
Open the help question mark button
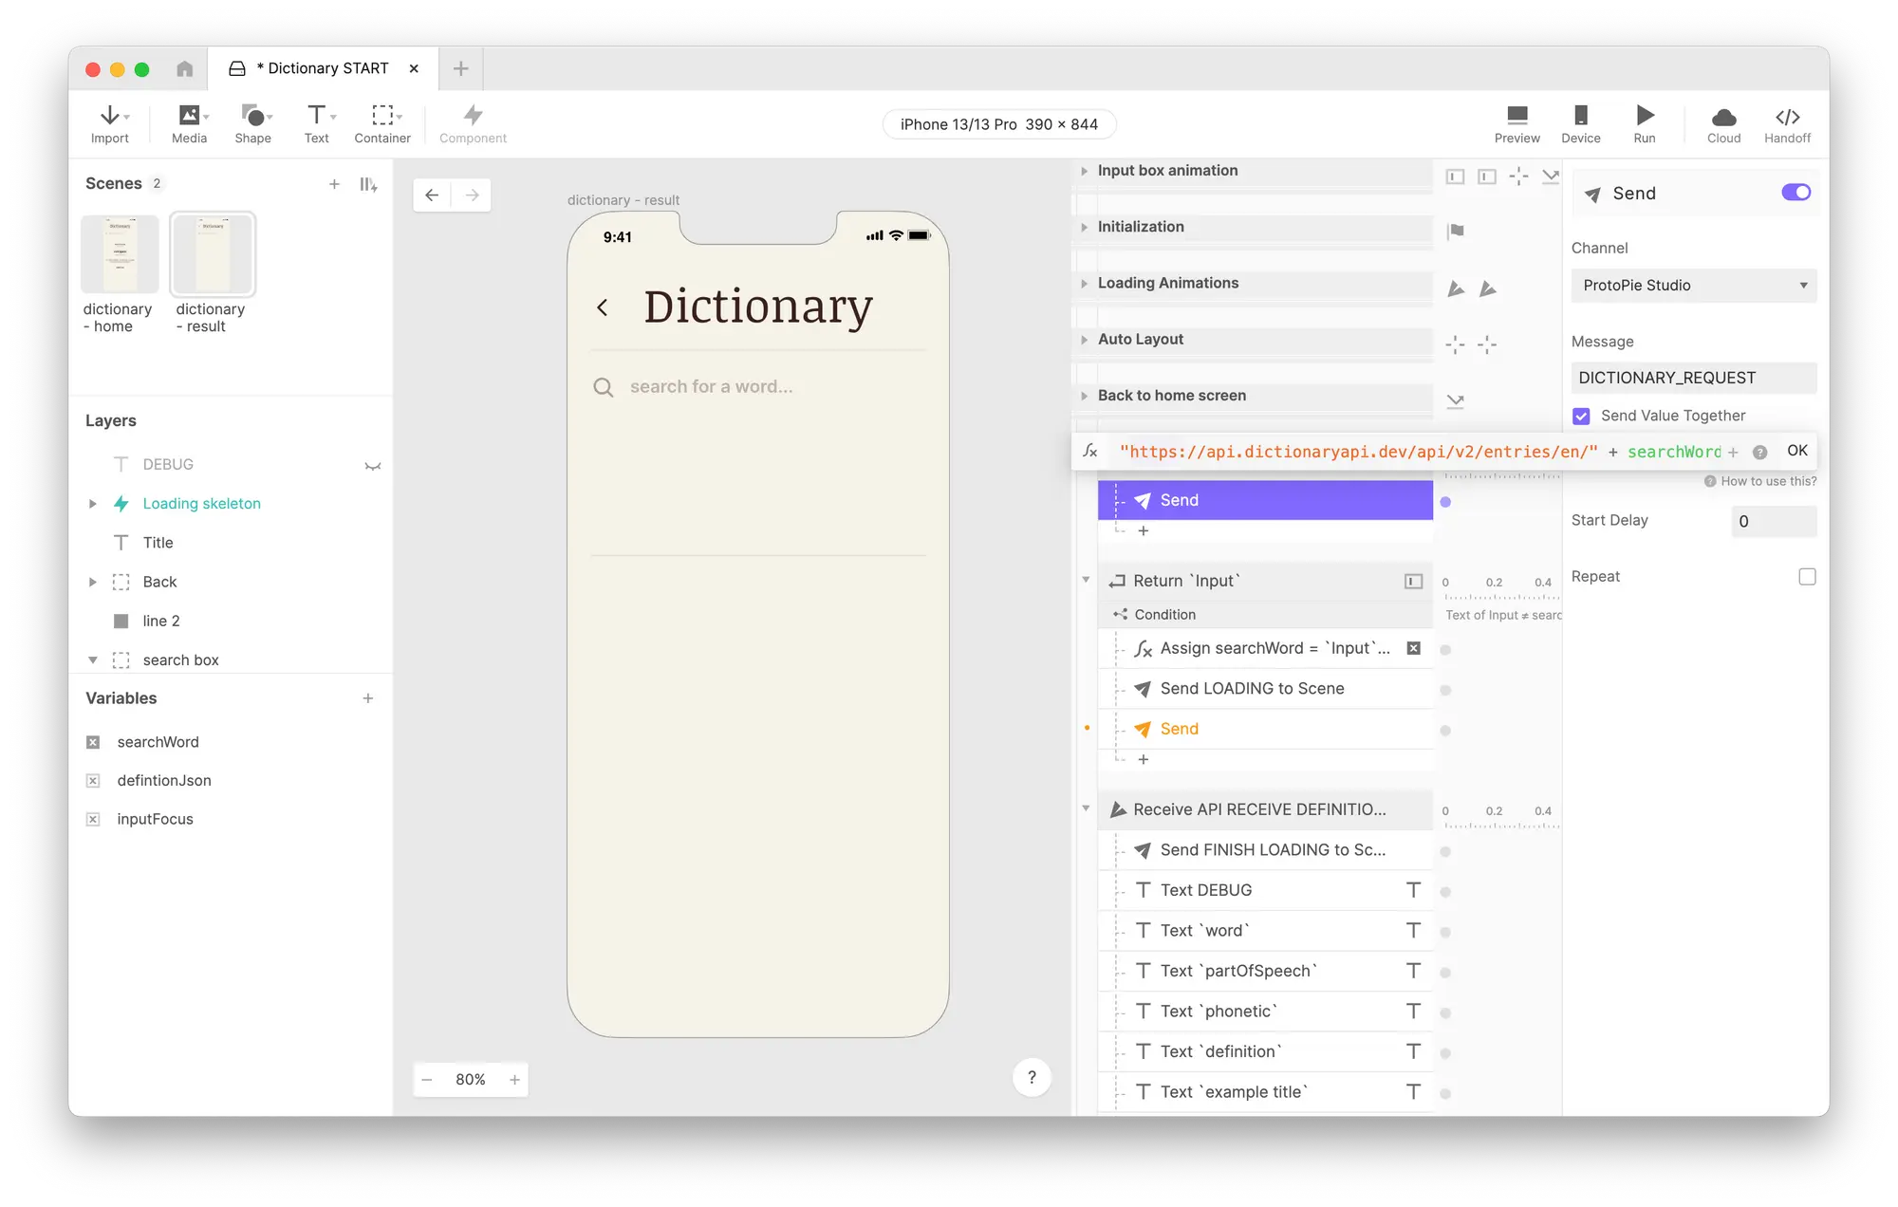click(x=1032, y=1077)
